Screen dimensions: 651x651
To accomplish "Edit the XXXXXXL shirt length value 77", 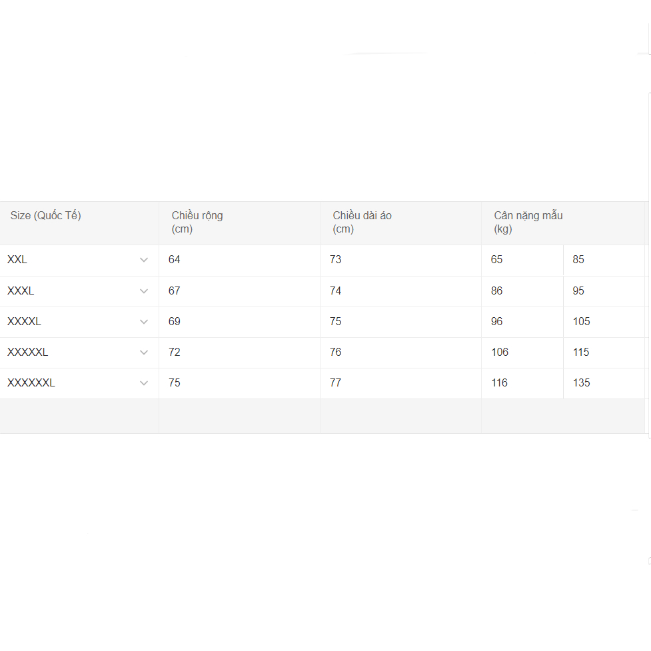I will [400, 383].
